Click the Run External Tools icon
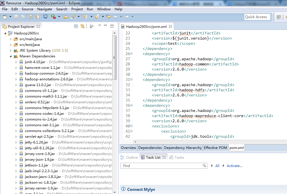The image size is (287, 194). pyautogui.click(x=54, y=17)
